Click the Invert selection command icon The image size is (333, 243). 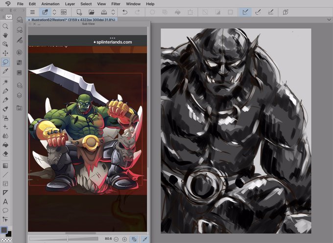pos(218,12)
